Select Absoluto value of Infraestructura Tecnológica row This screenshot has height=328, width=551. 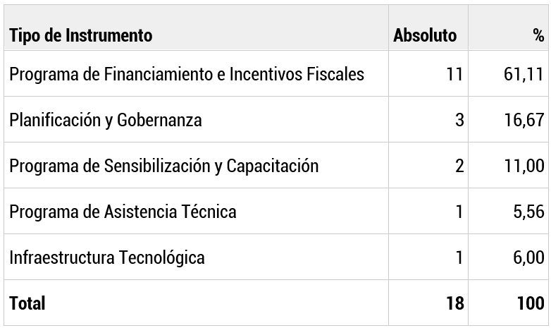[x=459, y=257]
